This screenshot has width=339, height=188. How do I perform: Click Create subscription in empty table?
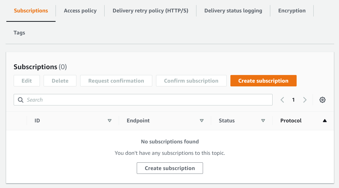click(x=170, y=168)
